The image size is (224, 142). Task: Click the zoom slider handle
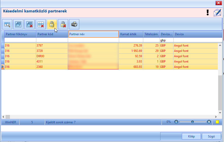click(x=193, y=122)
